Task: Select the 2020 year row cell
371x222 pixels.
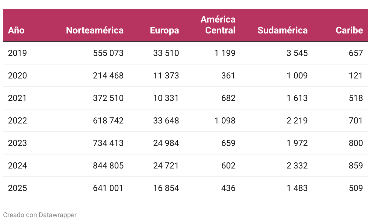Action: (x=17, y=76)
